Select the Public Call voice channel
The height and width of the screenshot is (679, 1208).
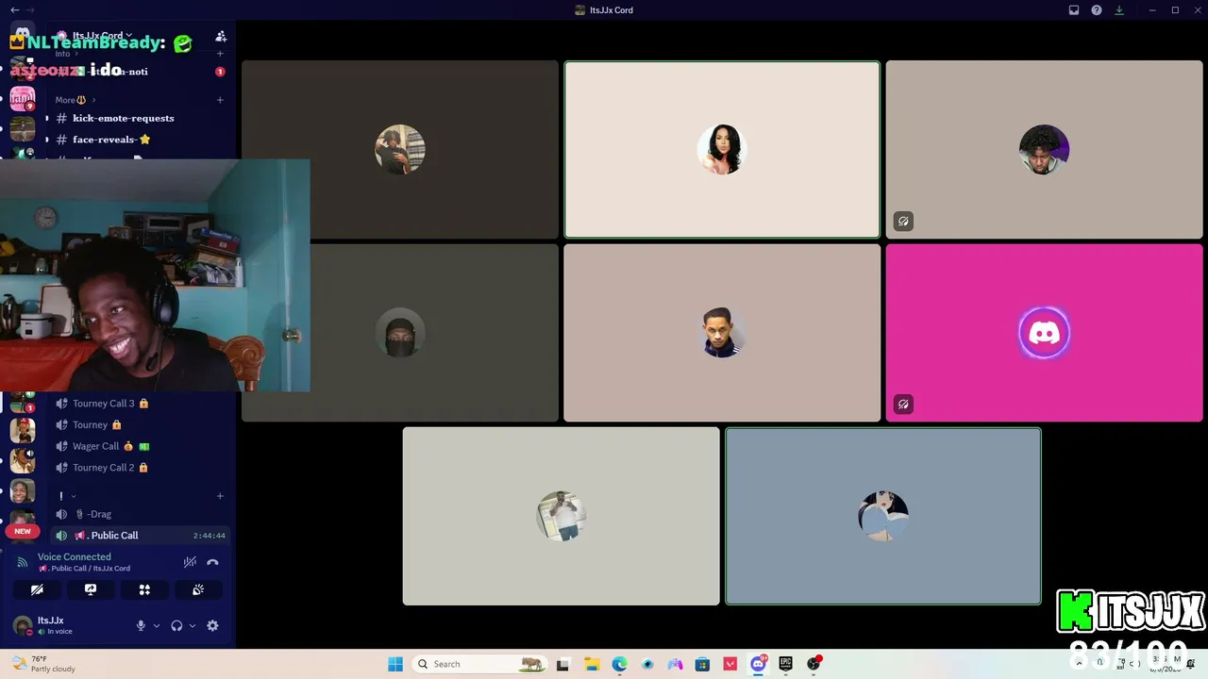click(140, 536)
